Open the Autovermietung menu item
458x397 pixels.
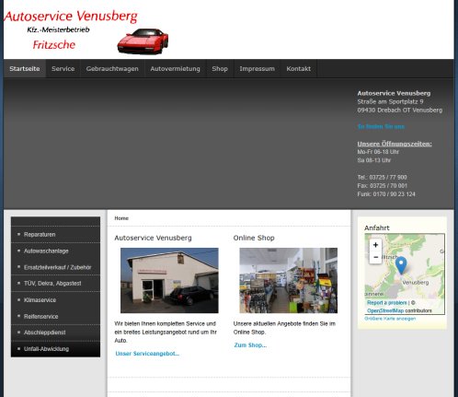[175, 69]
